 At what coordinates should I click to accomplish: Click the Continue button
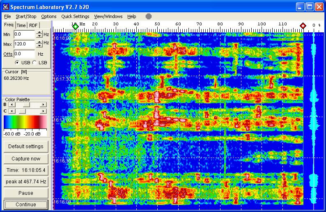pos(26,205)
